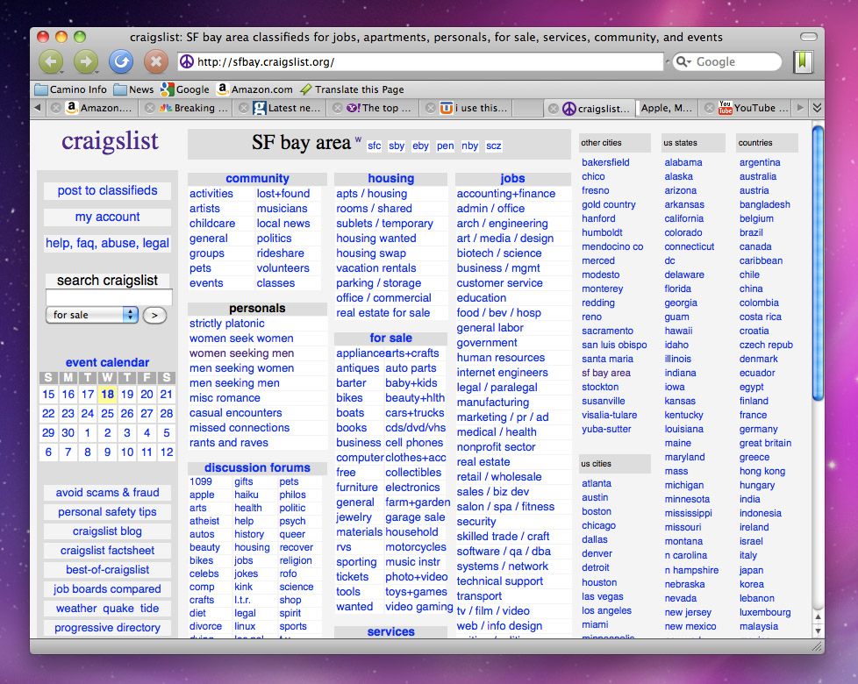The width and height of the screenshot is (858, 684).
Task: Open 'help, faq, abuse, legal' link
Action: pyautogui.click(x=107, y=243)
